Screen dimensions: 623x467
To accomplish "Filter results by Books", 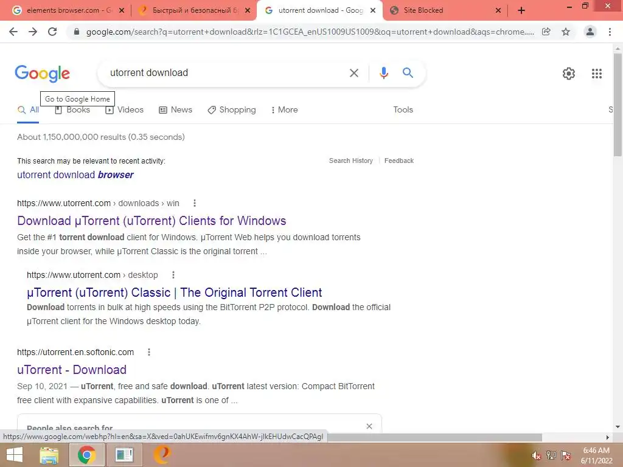I will pyautogui.click(x=72, y=110).
